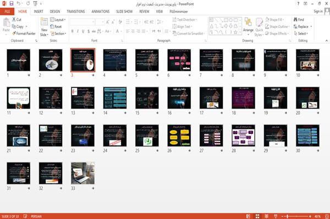Click the Slide Sorter view icon in status bar

257,216
